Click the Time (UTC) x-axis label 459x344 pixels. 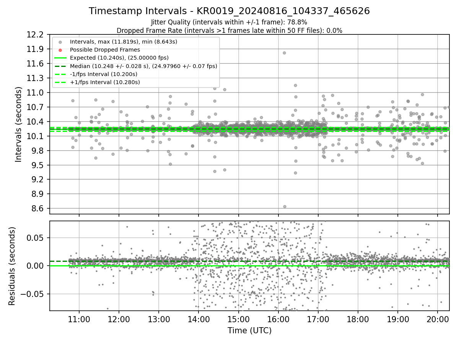[249, 331]
